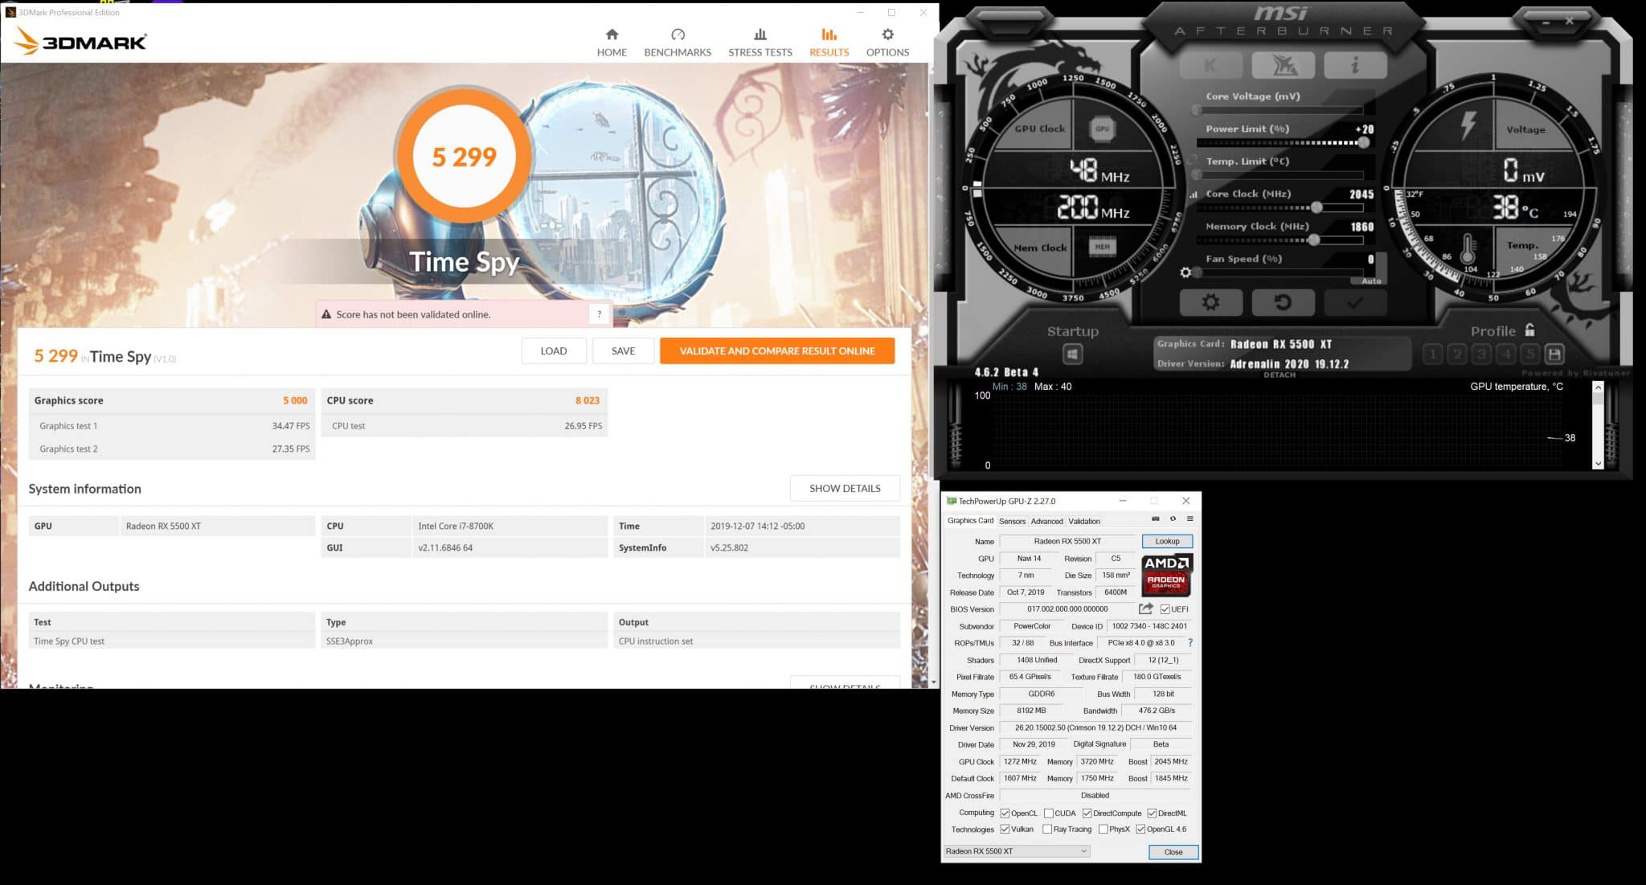Toggle the UEFI checkbox in GPU-Z

tap(1165, 609)
